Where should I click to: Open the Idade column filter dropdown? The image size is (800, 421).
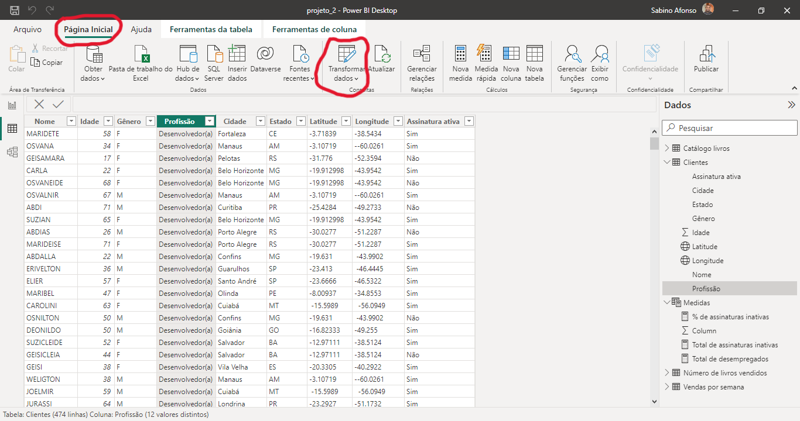(108, 122)
